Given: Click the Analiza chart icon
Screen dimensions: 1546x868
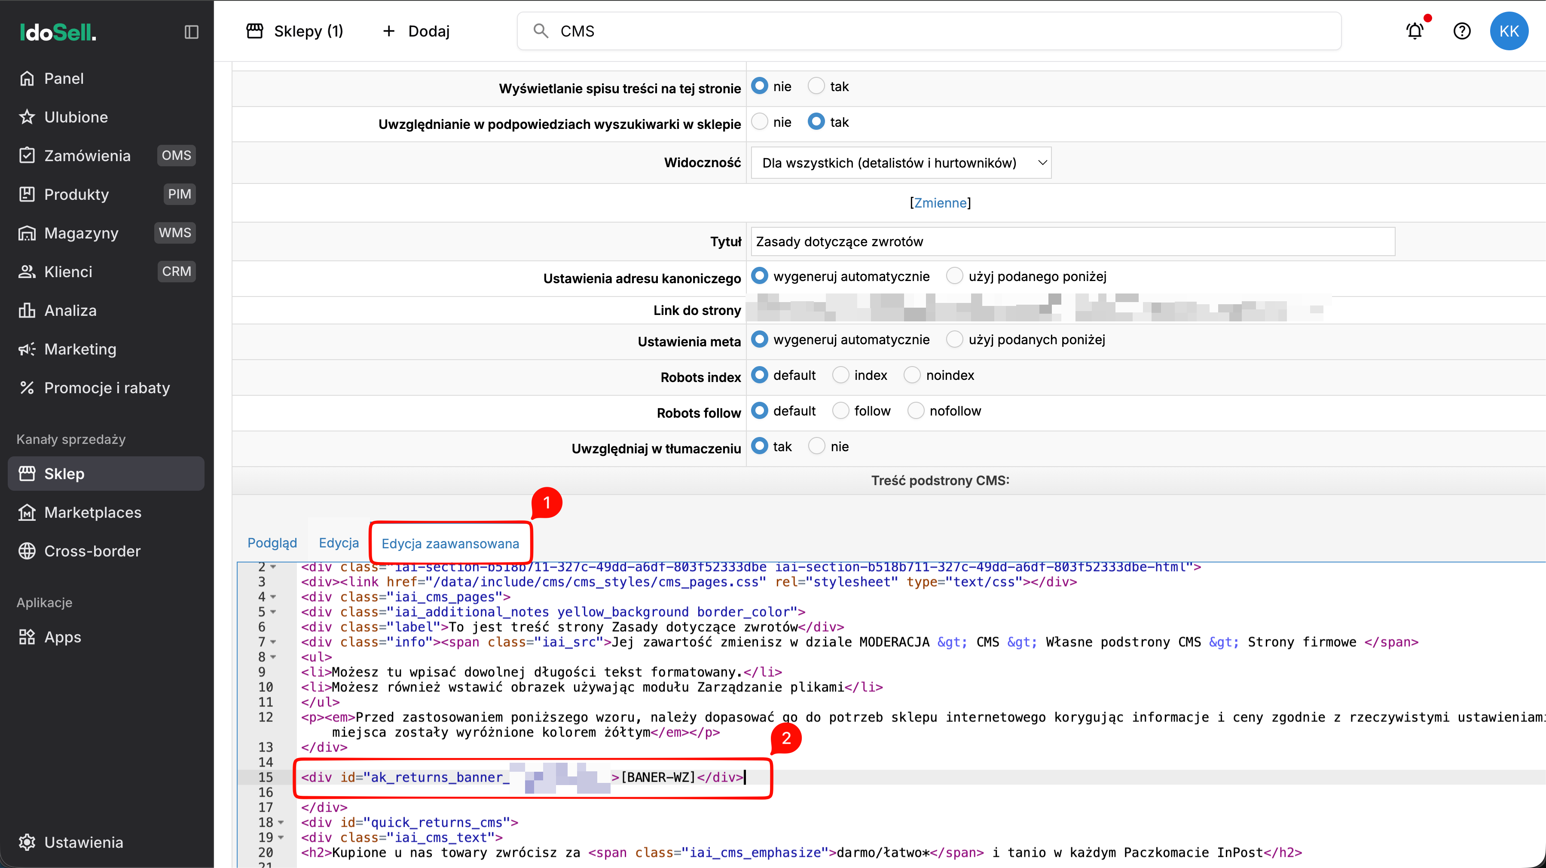Looking at the screenshot, I should click(27, 310).
